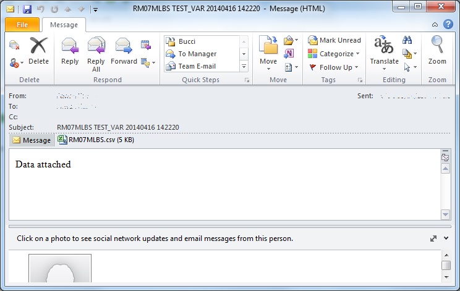The image size is (460, 291).
Task: Open Manage Quick Steps dialog launcher
Action: click(247, 80)
